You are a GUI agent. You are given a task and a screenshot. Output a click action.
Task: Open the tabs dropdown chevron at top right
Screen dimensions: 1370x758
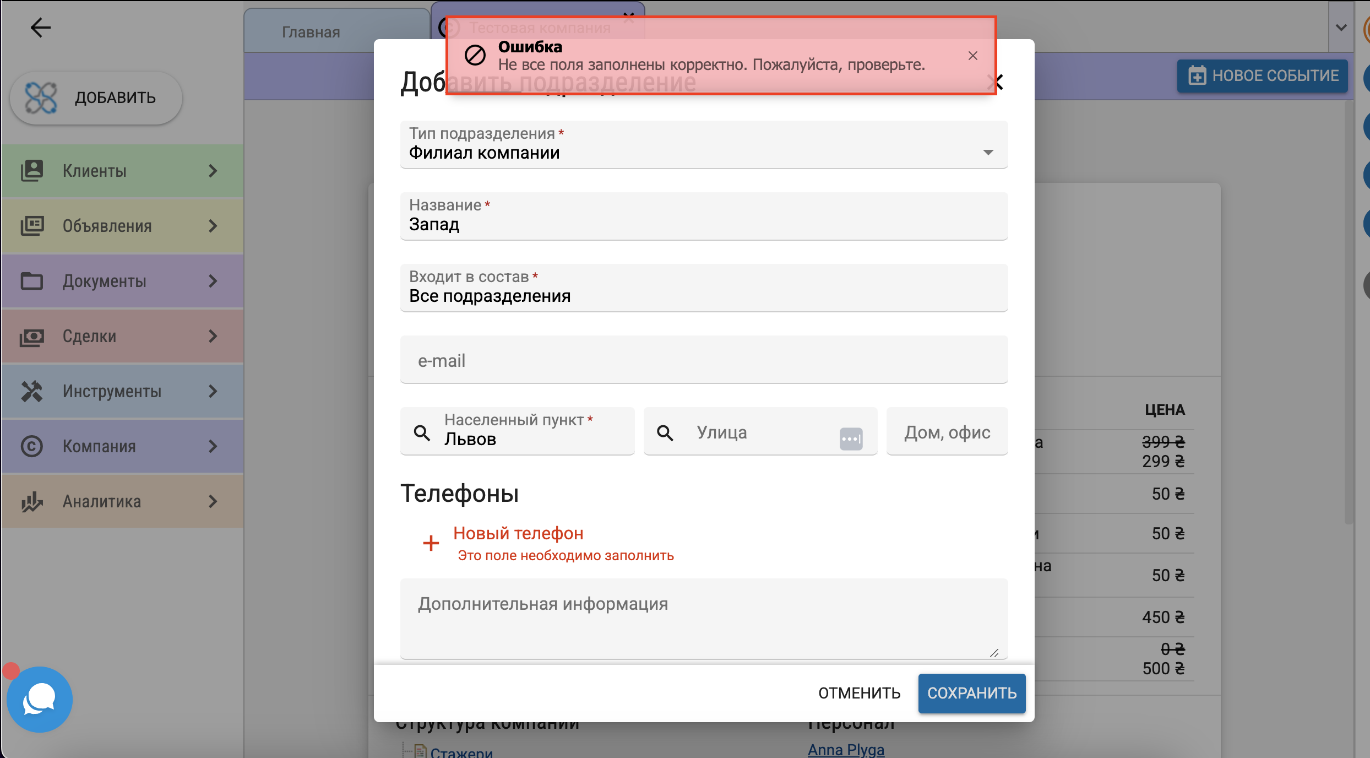(1341, 28)
